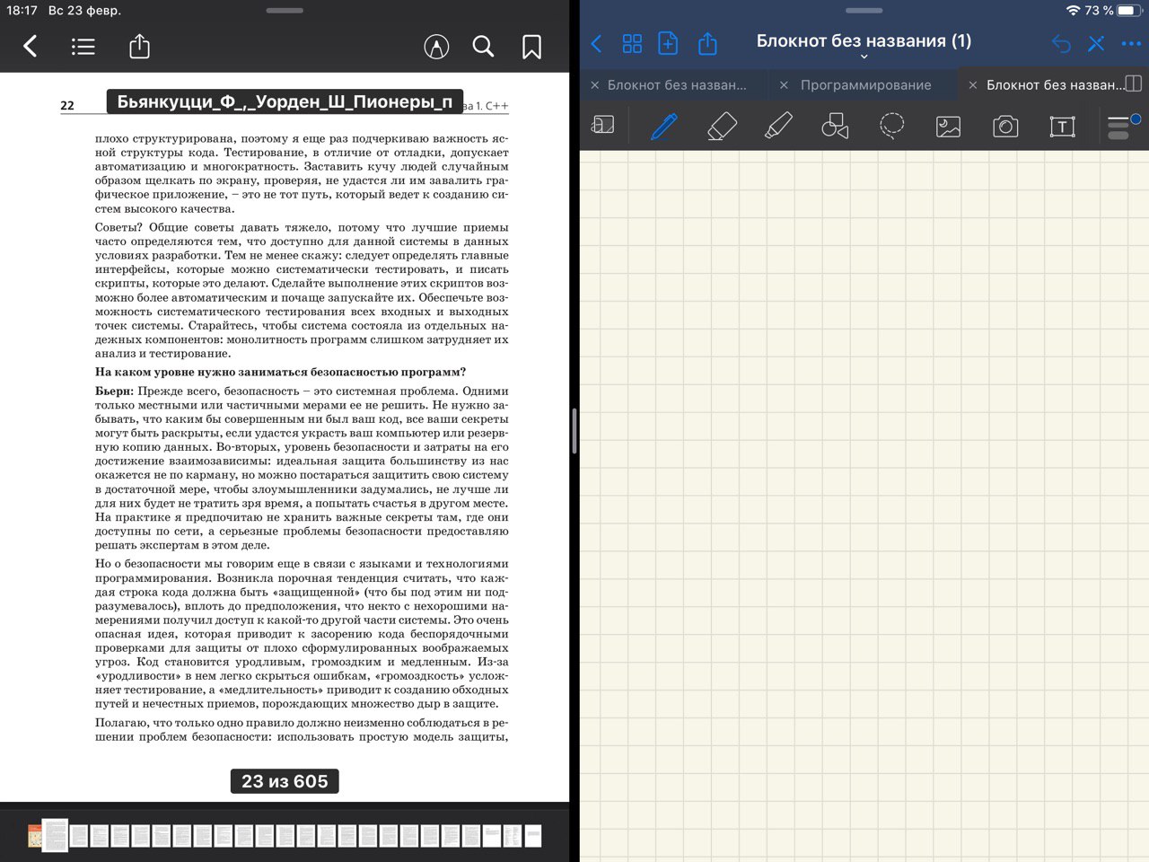This screenshot has width=1149, height=862.
Task: Click the bold name 'Бьерн:' in text
Action: click(114, 391)
